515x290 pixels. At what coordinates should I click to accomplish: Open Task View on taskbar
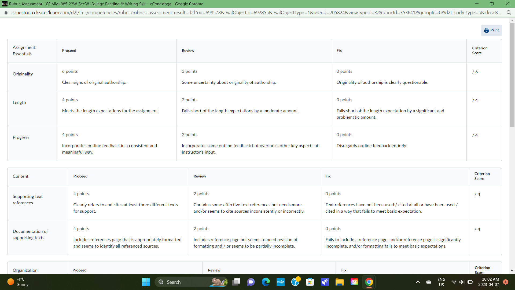point(236,282)
